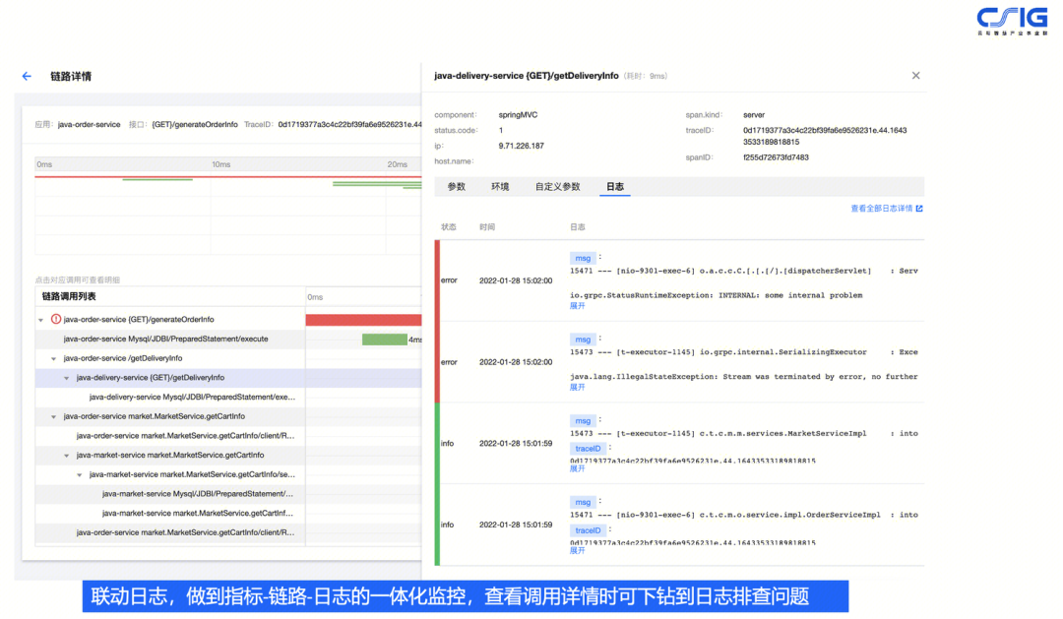Collapse java-order-service /getDeliveryInfo node
This screenshot has height=619, width=1063.
(x=53, y=358)
